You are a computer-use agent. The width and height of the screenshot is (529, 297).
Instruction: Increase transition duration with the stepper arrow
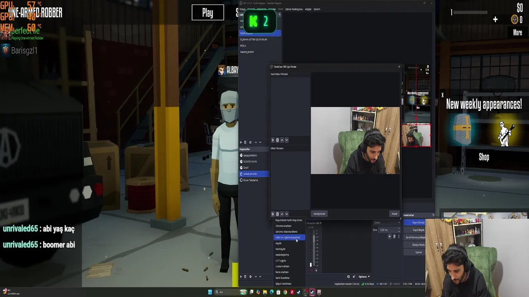click(x=399, y=228)
